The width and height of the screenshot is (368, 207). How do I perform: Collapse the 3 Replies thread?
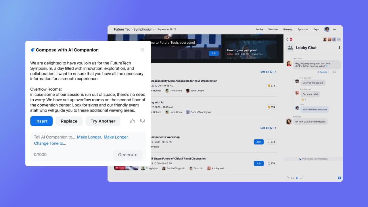[x=324, y=72]
